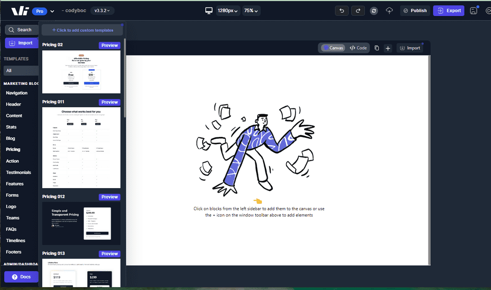Viewport: 491px width, 290px height.
Task: Switch to Code view
Action: pyautogui.click(x=358, y=48)
